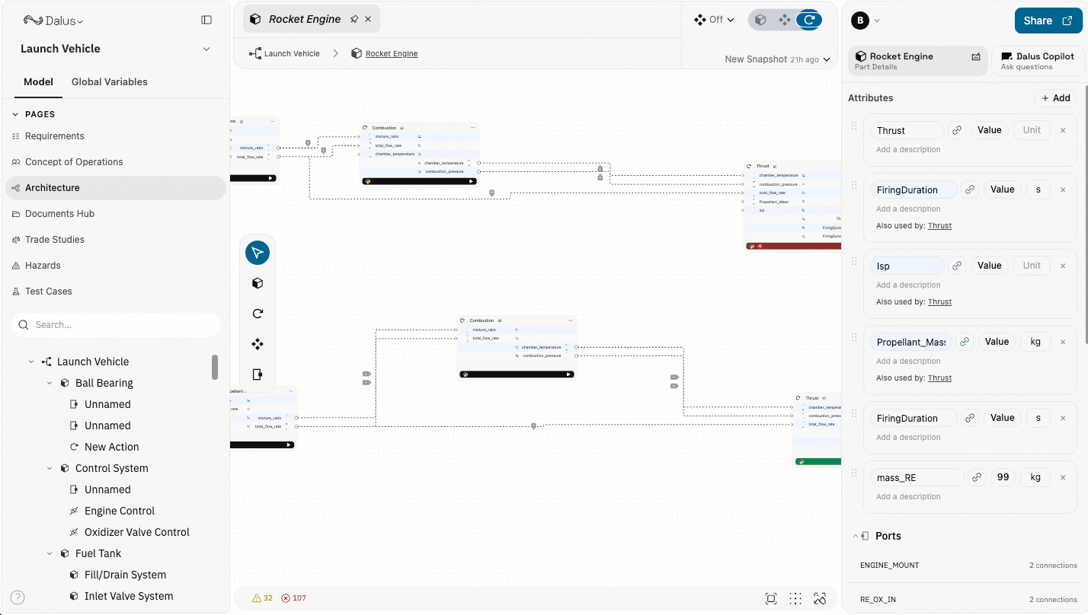1088x615 pixels.
Task: Follow the Thrust link under Propellant_Mass attribute
Action: point(939,378)
